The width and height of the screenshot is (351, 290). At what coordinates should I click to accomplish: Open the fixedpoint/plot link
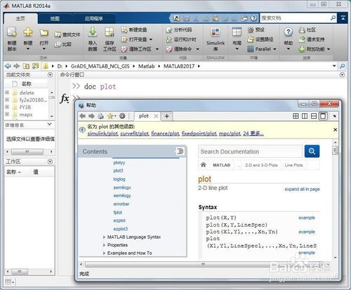coord(199,134)
